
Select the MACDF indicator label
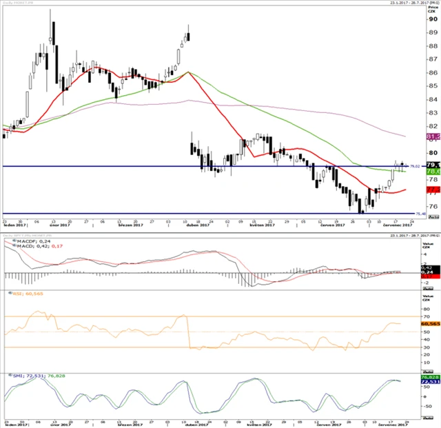[x=21, y=241]
